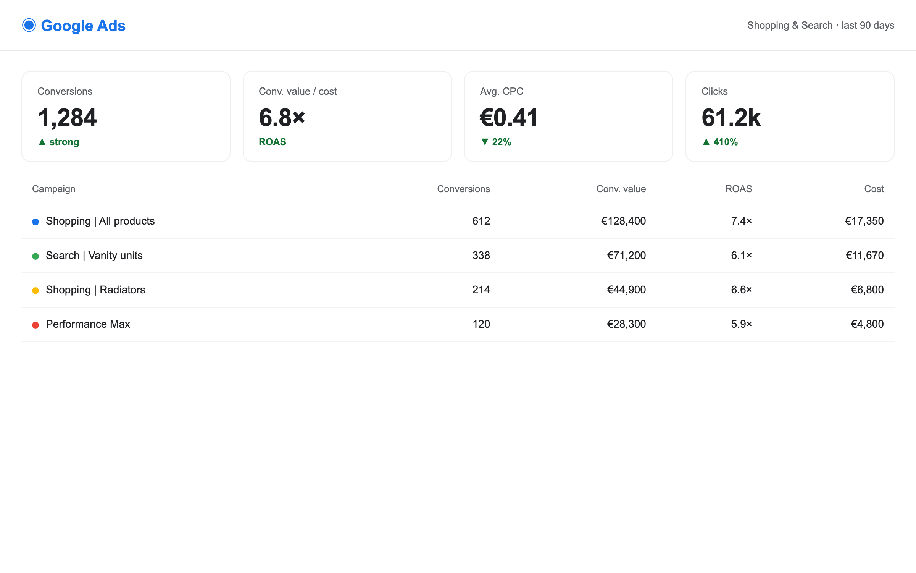This screenshot has width=916, height=573.
Task: Click the €128,400 conversion value cell
Action: pyautogui.click(x=623, y=221)
